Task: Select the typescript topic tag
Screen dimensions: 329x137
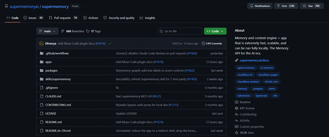Action: (262, 95)
